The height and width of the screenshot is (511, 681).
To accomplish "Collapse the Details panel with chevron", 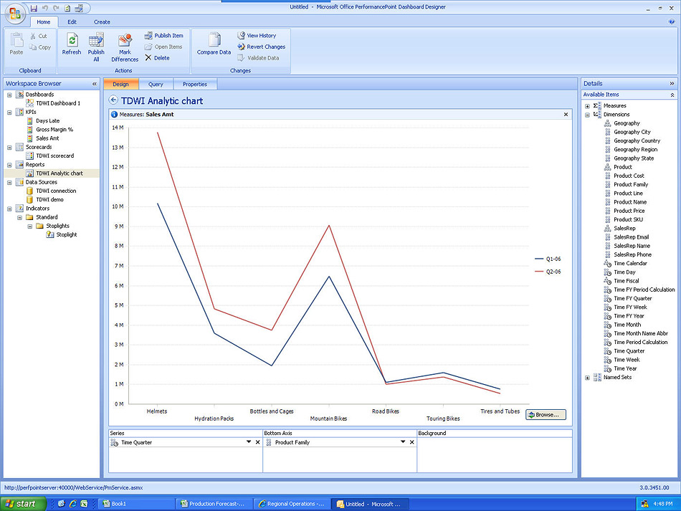I will coord(672,84).
